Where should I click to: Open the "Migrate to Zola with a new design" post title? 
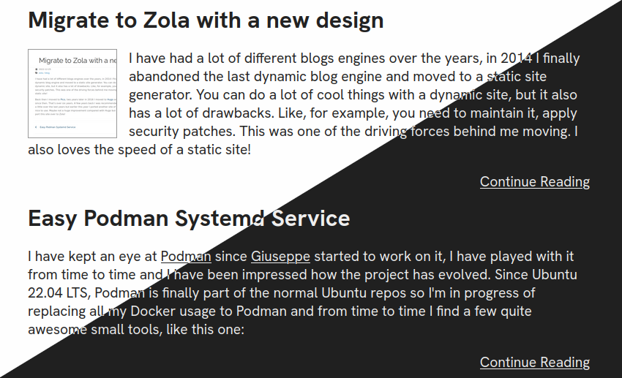(x=206, y=20)
